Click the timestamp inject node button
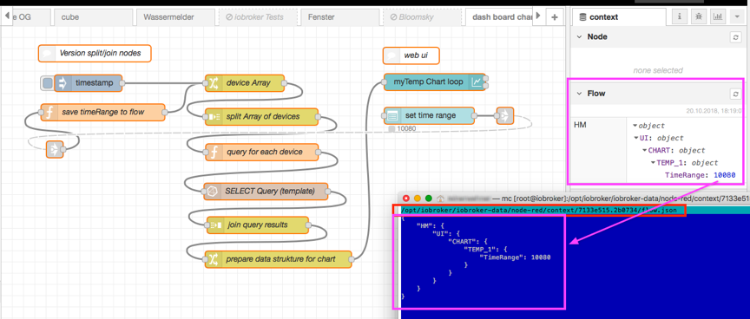Viewport: 750px width, 319px height. 47,83
